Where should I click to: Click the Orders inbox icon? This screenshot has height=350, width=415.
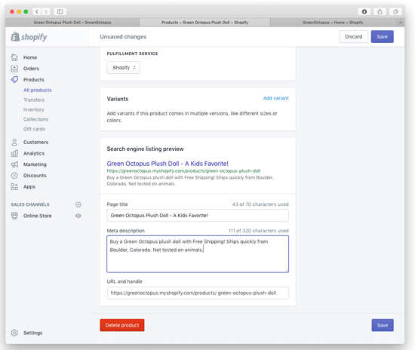(x=14, y=69)
